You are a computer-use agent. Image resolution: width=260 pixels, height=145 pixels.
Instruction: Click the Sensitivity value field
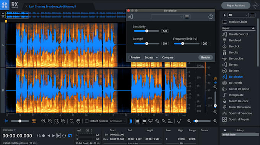(x=165, y=31)
